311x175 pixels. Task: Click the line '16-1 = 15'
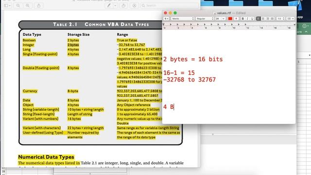pyautogui.click(x=179, y=73)
